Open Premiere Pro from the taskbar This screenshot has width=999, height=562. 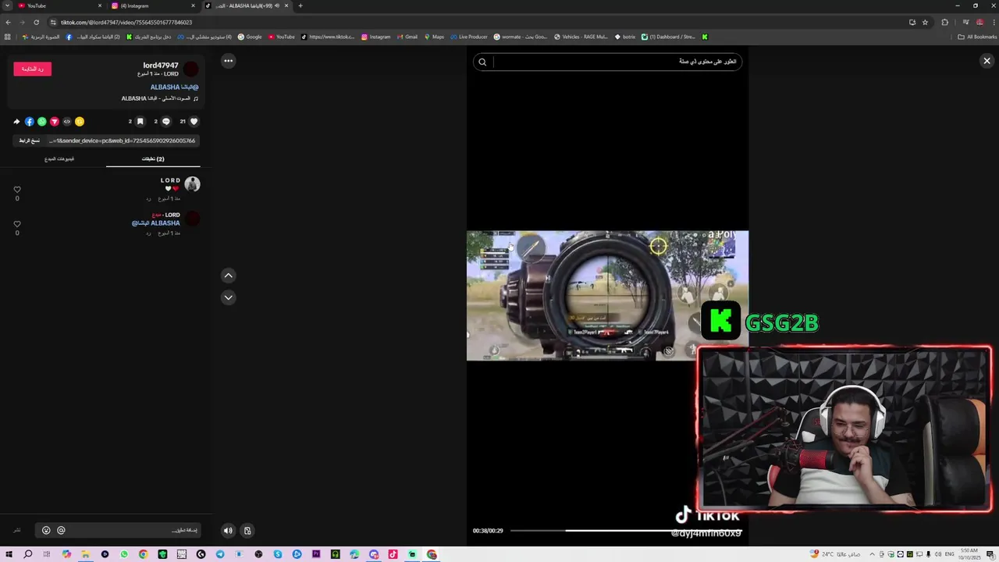316,554
